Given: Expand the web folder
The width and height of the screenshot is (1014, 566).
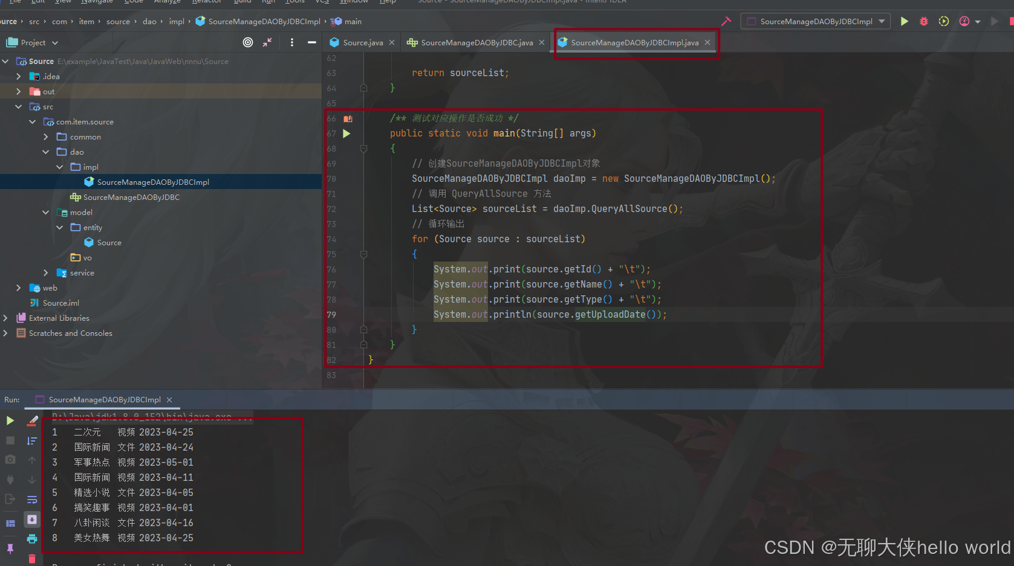Looking at the screenshot, I should (x=18, y=288).
